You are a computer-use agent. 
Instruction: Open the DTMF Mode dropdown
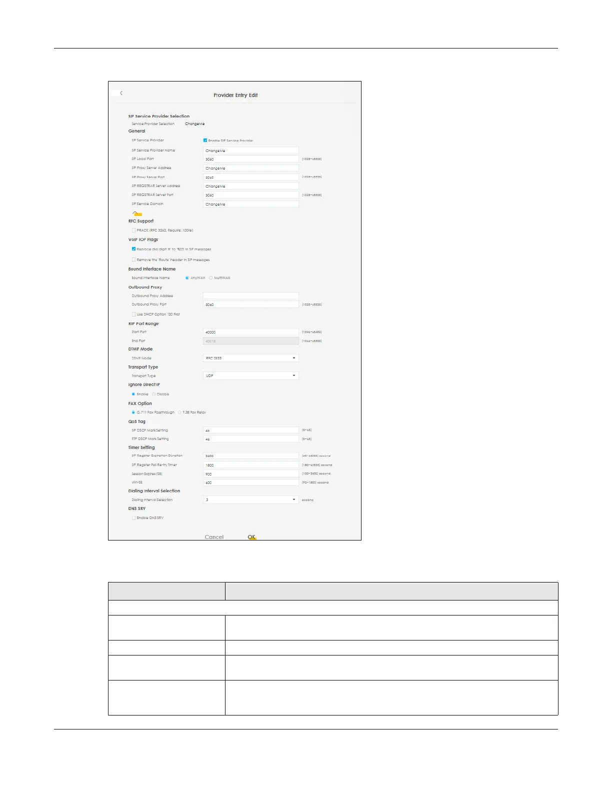coord(251,358)
